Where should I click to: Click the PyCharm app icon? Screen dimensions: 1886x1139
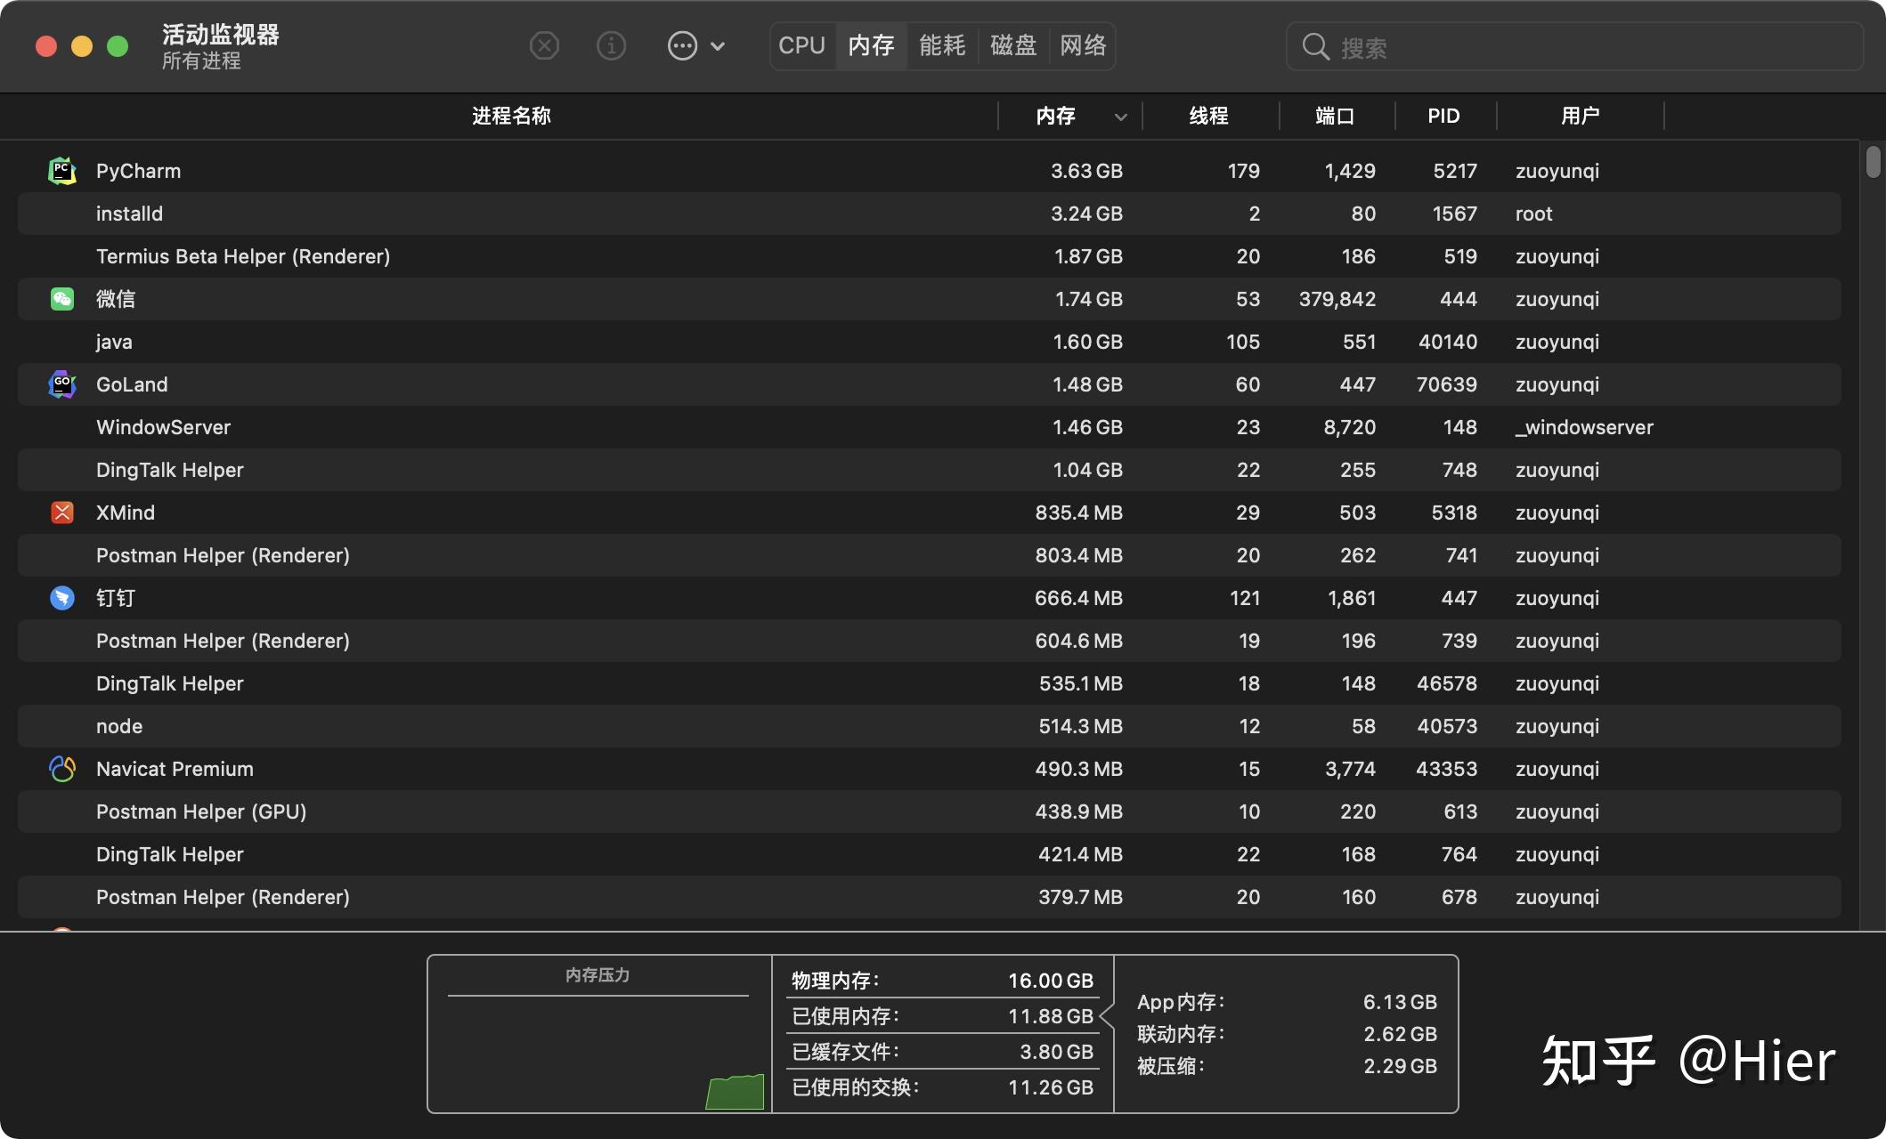coord(61,171)
